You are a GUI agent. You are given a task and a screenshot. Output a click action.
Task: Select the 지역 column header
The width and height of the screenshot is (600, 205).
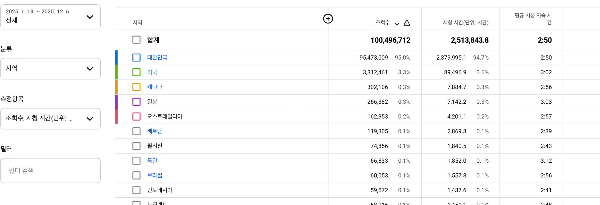(x=138, y=23)
